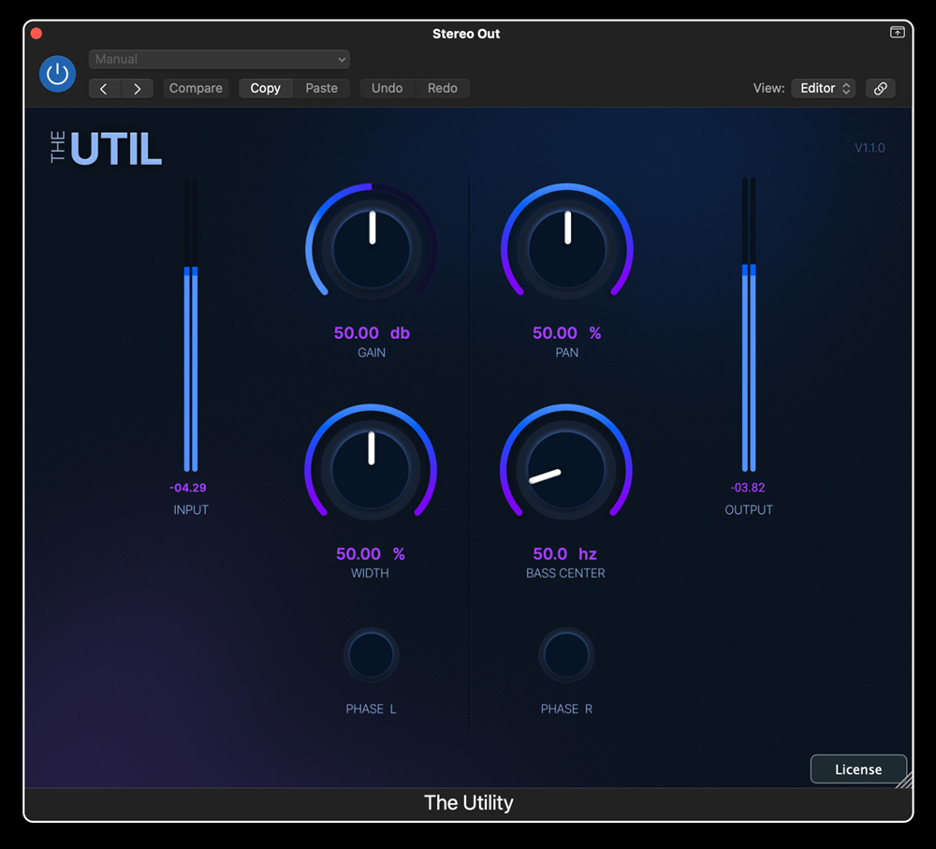
Task: Click the next preset arrow
Action: 138,88
